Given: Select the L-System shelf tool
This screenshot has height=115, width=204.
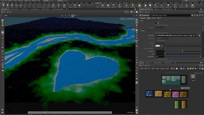Looking at the screenshot, I should point(70,6).
